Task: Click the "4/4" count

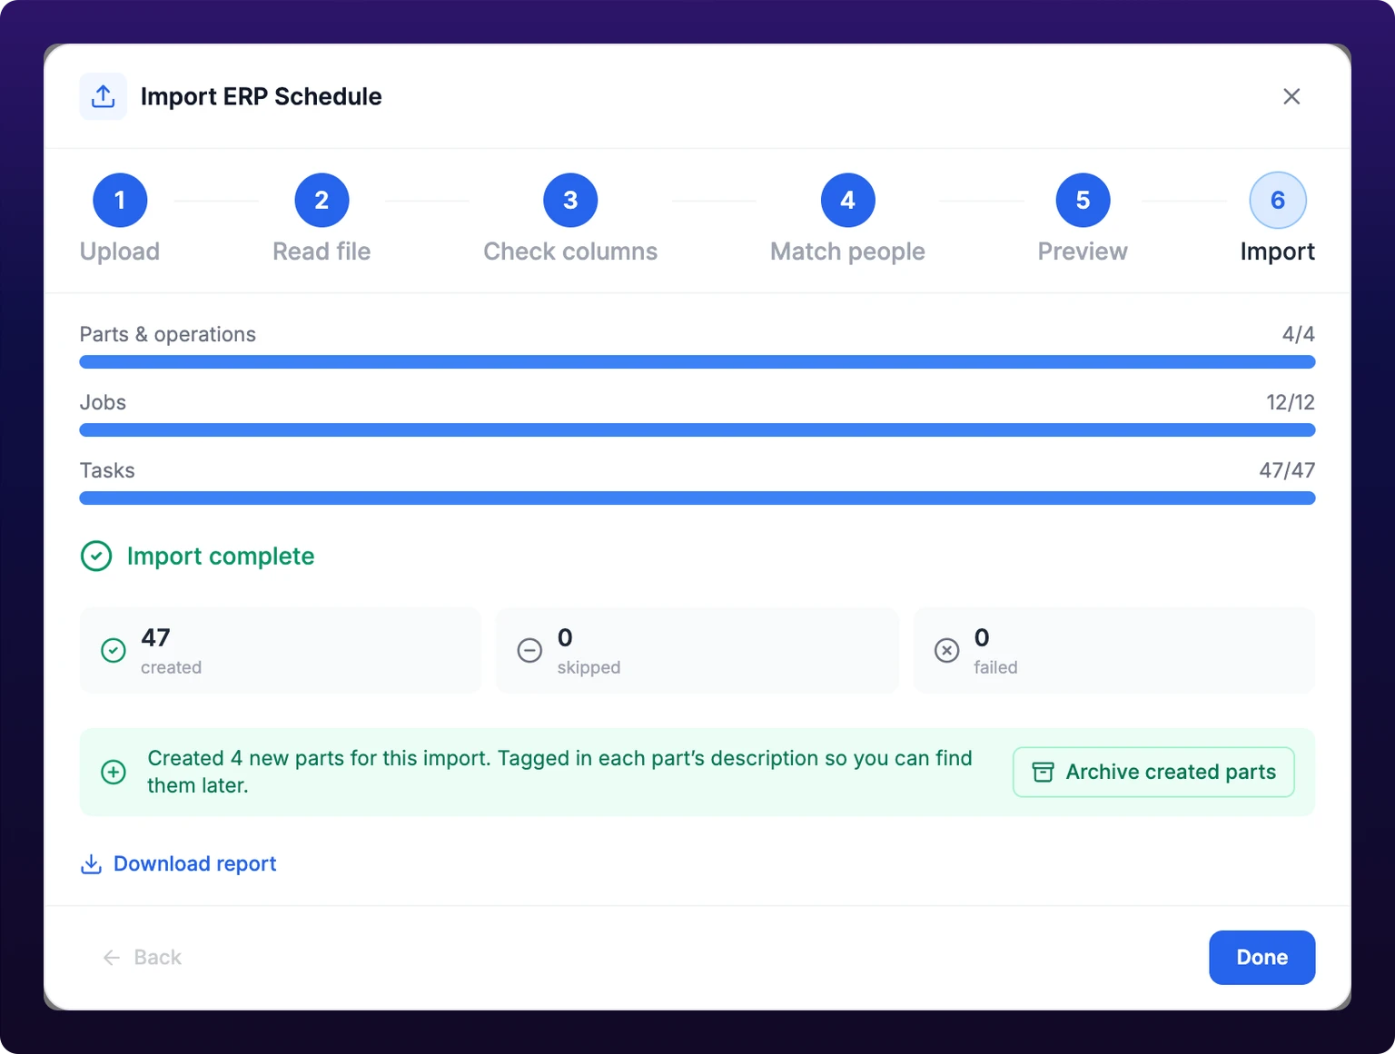Action: point(1299,334)
